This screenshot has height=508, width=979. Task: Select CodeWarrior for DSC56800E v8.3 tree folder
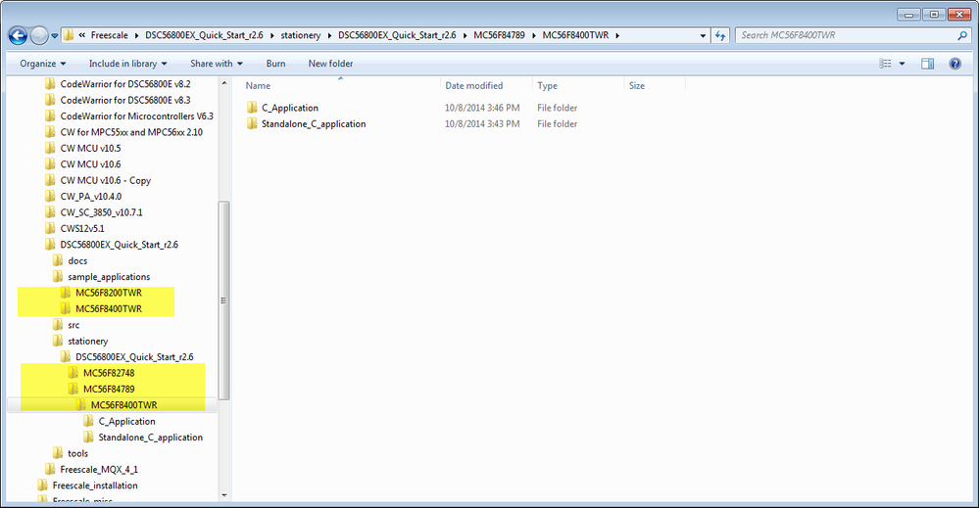point(125,100)
